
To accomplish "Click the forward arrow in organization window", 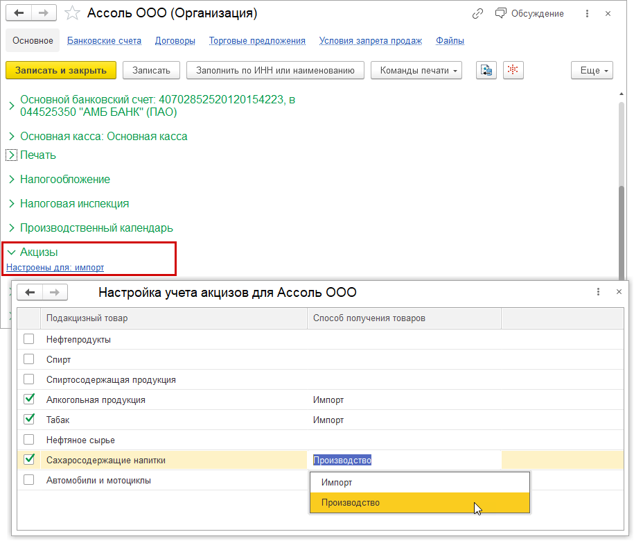I will (x=43, y=13).
